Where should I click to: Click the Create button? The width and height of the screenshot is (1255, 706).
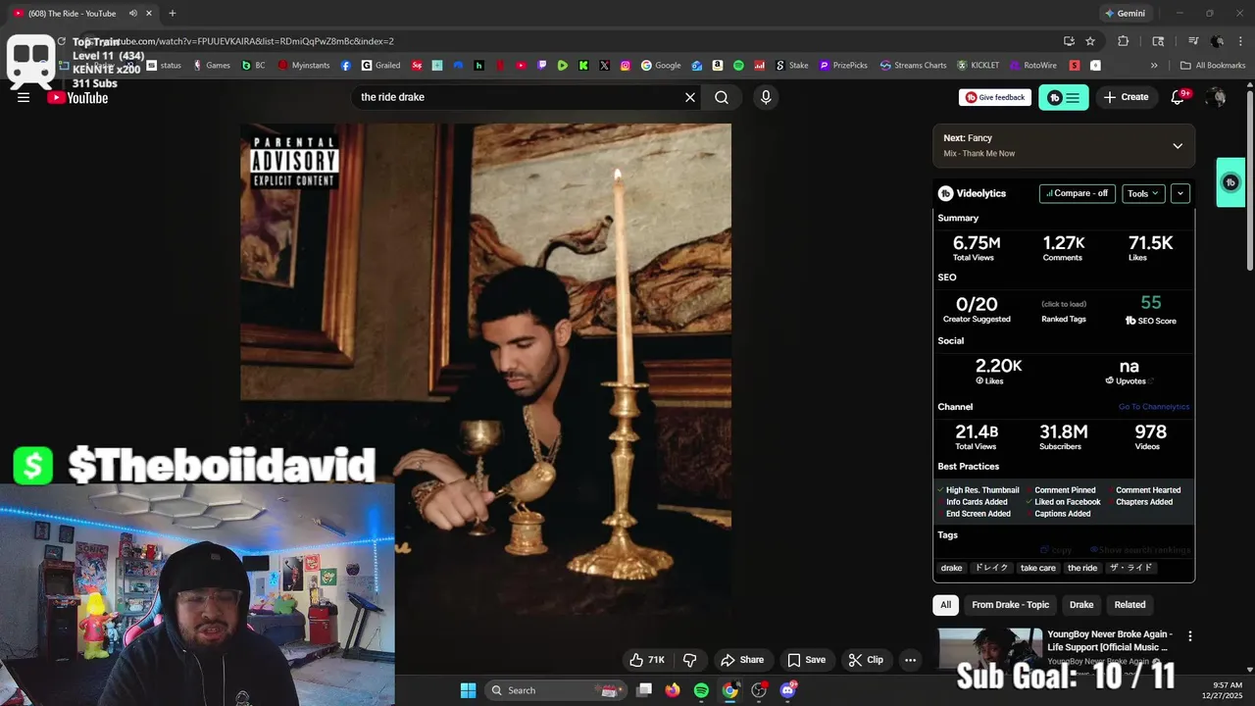click(1126, 97)
